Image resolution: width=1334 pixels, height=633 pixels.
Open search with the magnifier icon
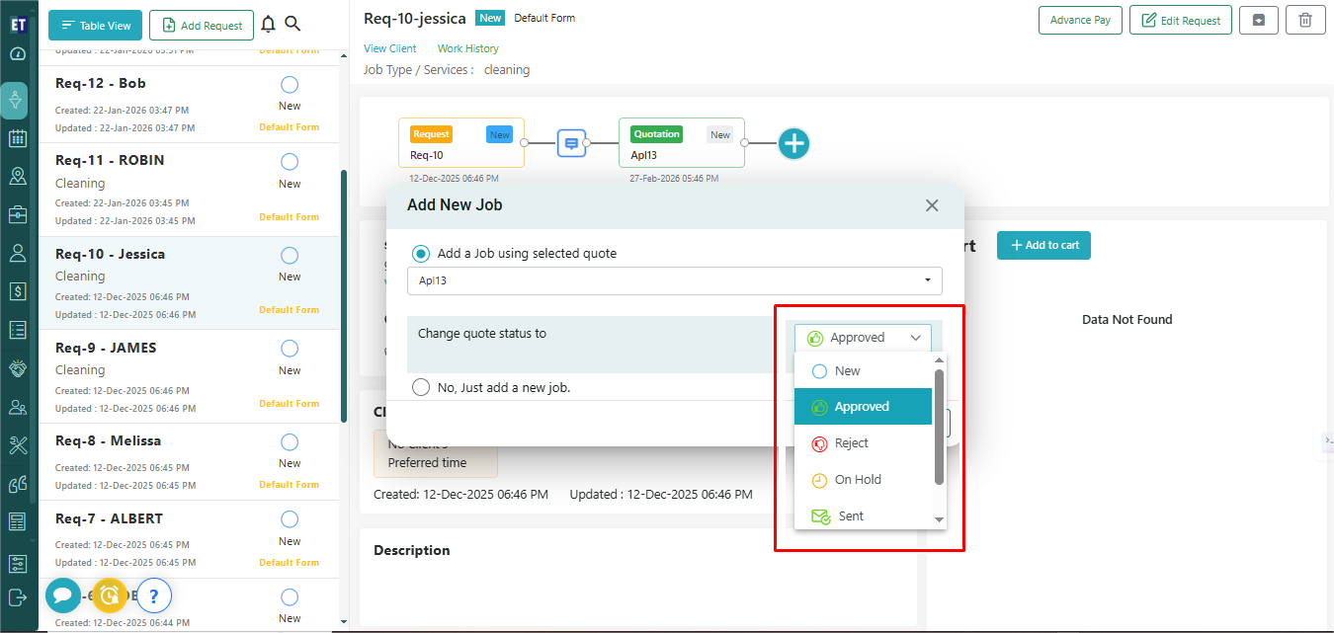click(292, 25)
